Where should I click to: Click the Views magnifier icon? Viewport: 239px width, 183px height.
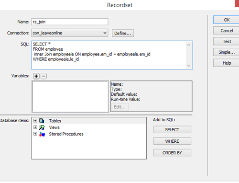tap(42, 127)
